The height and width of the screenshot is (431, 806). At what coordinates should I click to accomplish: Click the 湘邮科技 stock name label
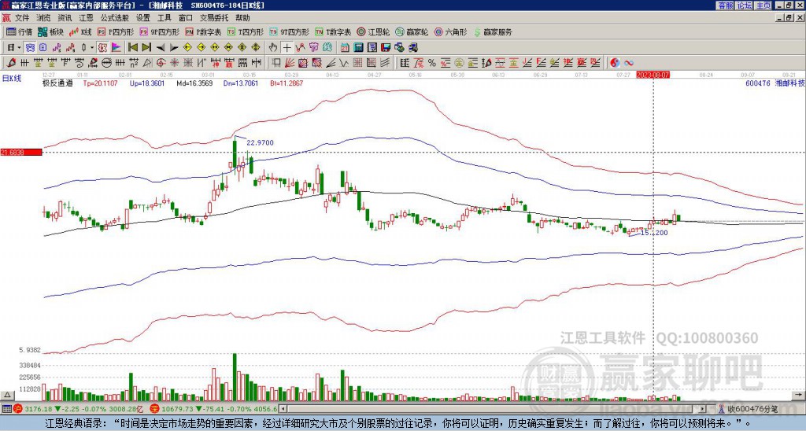[x=789, y=83]
